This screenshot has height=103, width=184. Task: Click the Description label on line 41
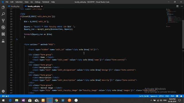46,78
